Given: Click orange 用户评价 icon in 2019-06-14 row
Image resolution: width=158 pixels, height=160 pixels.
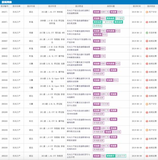Looking at the screenshot, I should 147,12.
